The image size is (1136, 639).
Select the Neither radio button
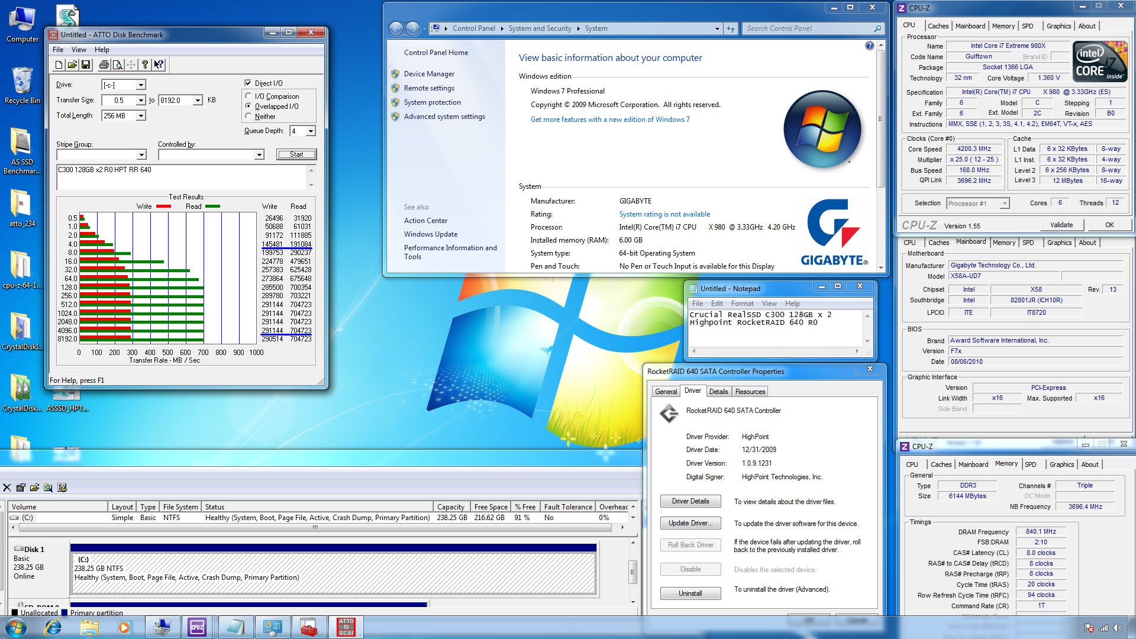tap(248, 116)
